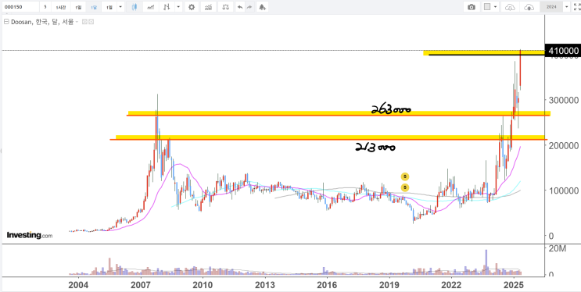Image resolution: width=581 pixels, height=292 pixels.
Task: Open chart settings gear
Action: (x=192, y=7)
